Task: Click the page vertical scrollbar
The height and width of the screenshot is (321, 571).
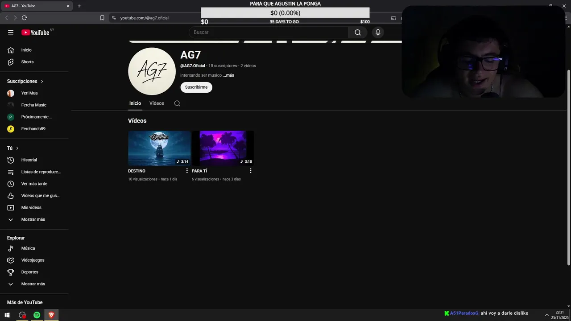Action: [x=568, y=167]
